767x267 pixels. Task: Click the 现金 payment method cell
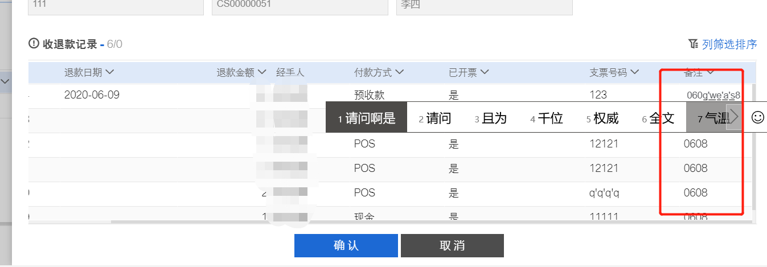[364, 216]
